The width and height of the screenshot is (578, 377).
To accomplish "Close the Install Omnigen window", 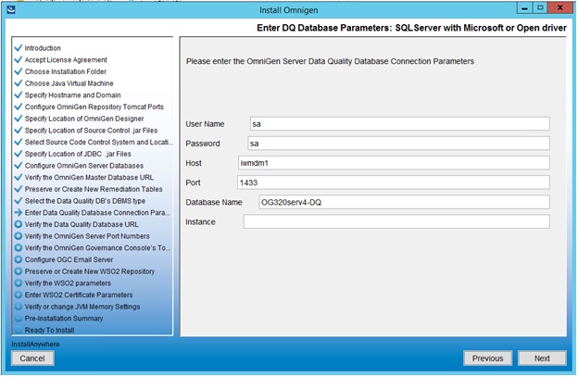I will tap(559, 7).
